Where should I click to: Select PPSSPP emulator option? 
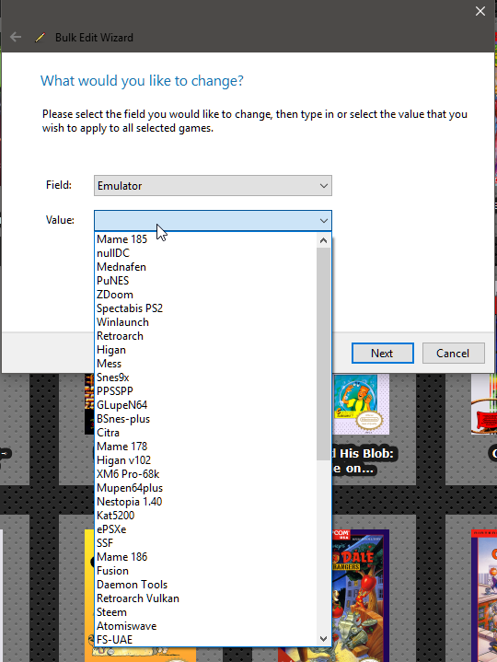pos(115,391)
